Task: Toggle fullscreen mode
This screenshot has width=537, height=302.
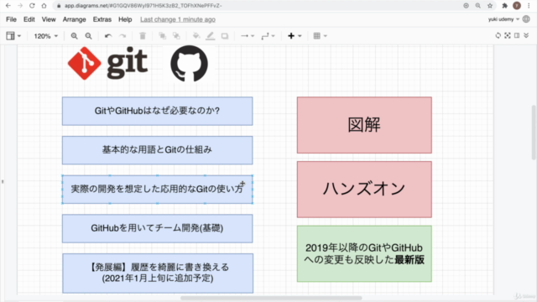Action: [x=508, y=35]
